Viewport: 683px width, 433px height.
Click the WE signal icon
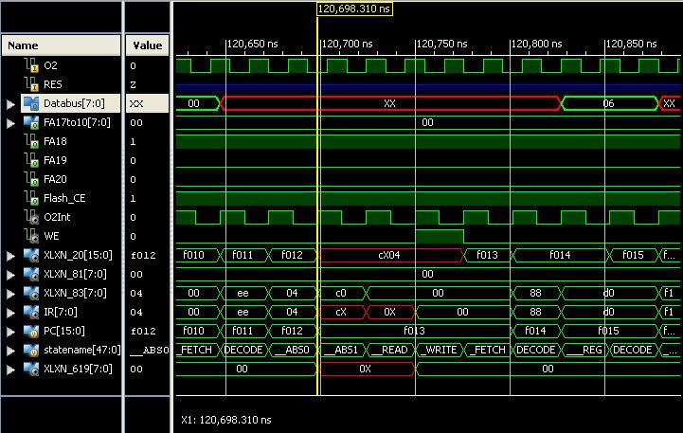coord(30,236)
